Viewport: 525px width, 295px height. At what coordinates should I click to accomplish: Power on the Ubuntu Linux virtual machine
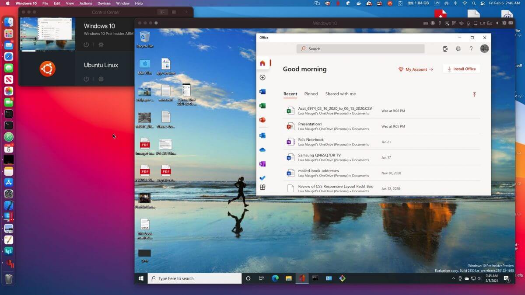pos(86,79)
